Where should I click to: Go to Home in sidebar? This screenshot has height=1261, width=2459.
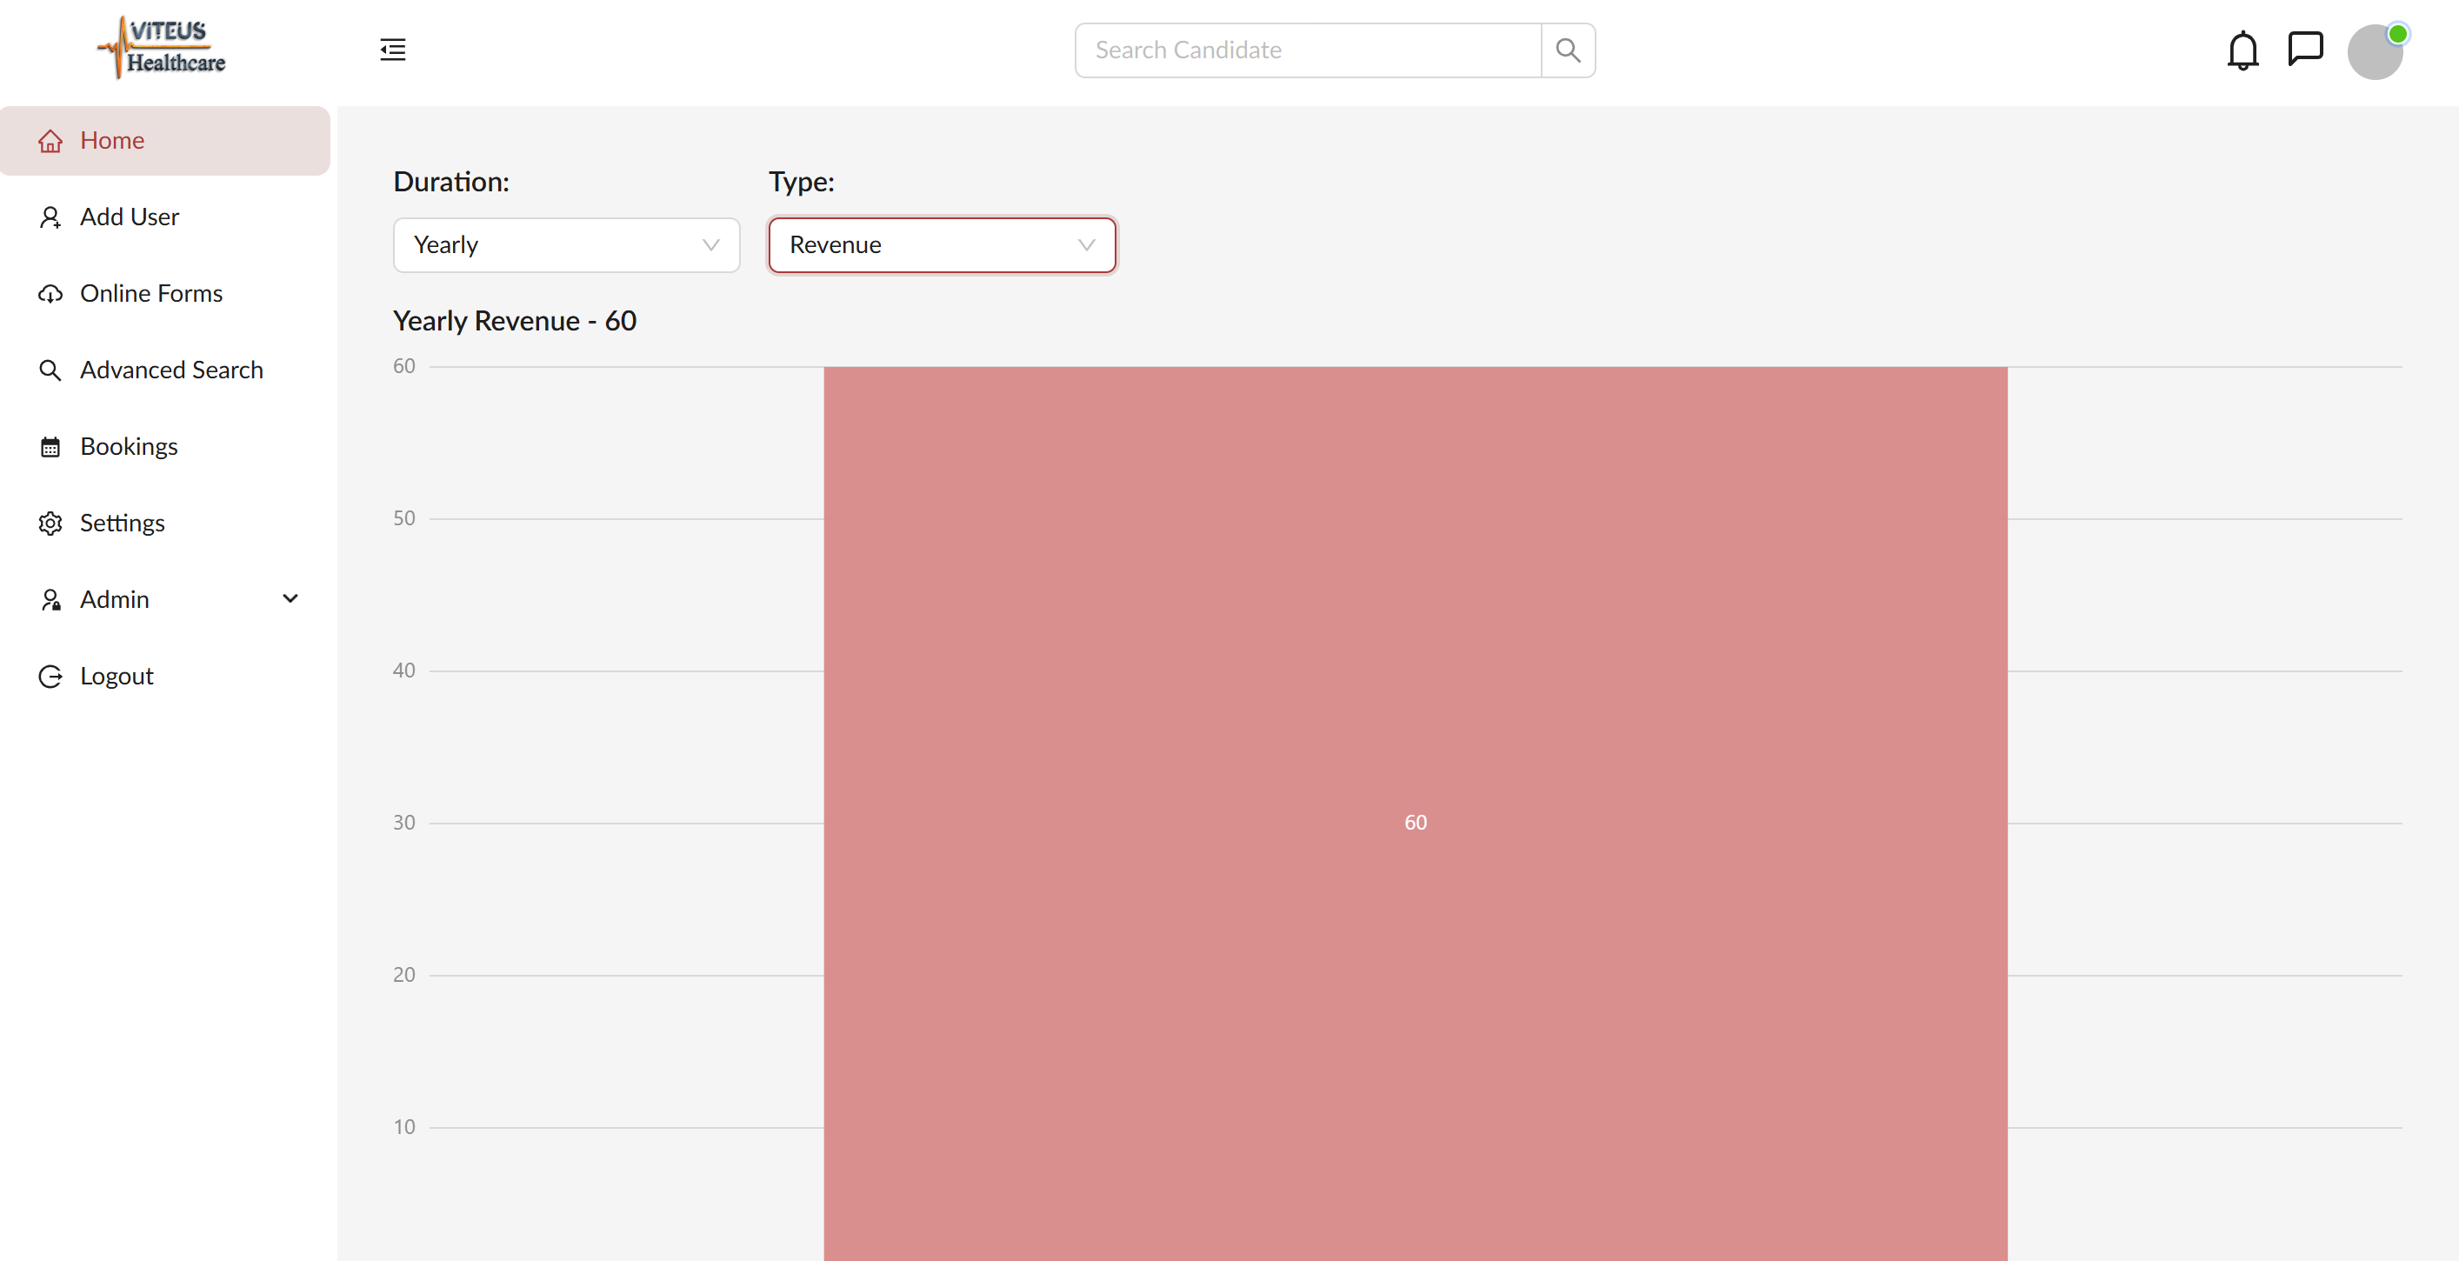click(111, 140)
